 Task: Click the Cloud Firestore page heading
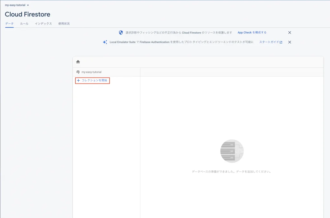coord(28,14)
